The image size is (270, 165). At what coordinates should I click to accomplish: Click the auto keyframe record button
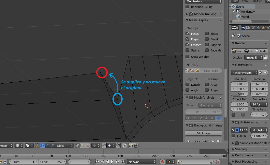(x=162, y=162)
